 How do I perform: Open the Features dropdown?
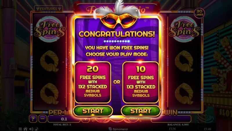point(48,9)
